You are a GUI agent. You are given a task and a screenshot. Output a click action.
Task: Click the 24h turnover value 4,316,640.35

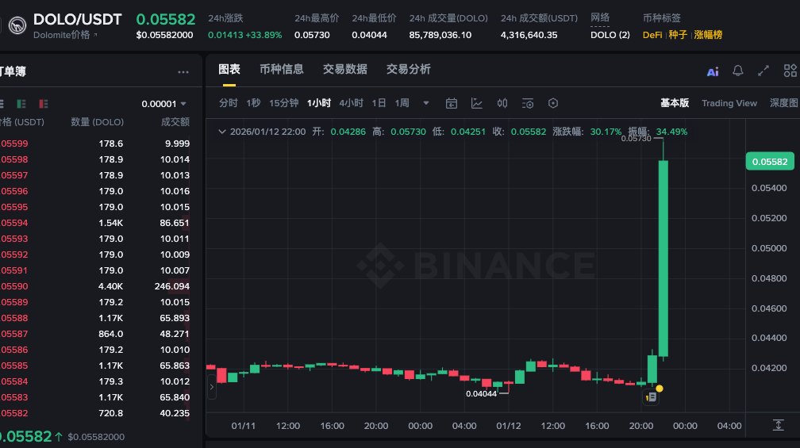click(x=529, y=35)
